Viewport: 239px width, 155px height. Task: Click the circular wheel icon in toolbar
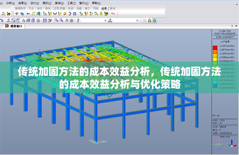(71, 20)
